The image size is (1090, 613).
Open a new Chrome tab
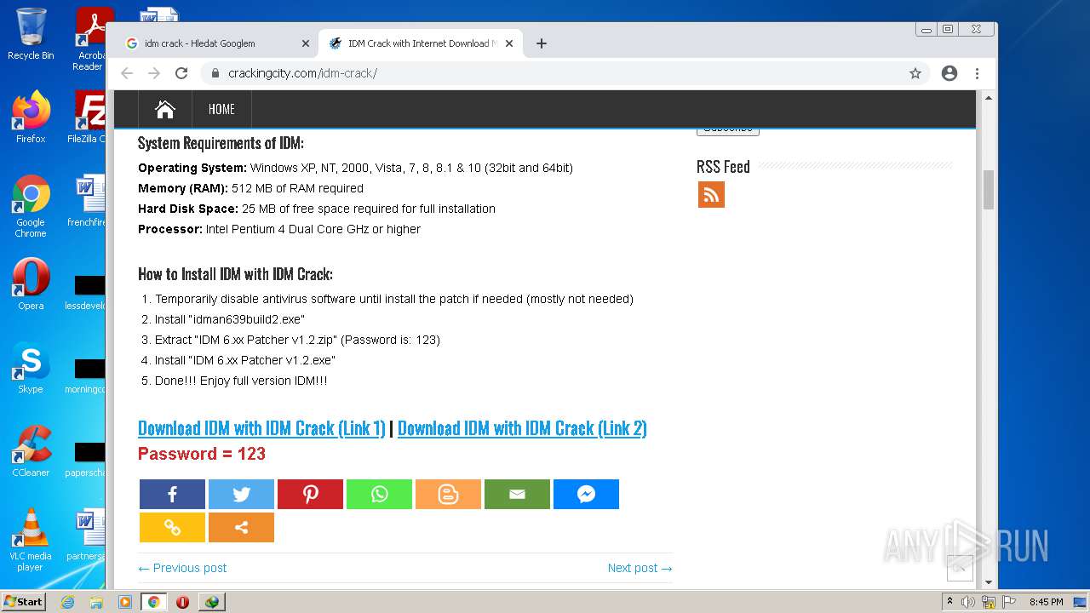[541, 43]
